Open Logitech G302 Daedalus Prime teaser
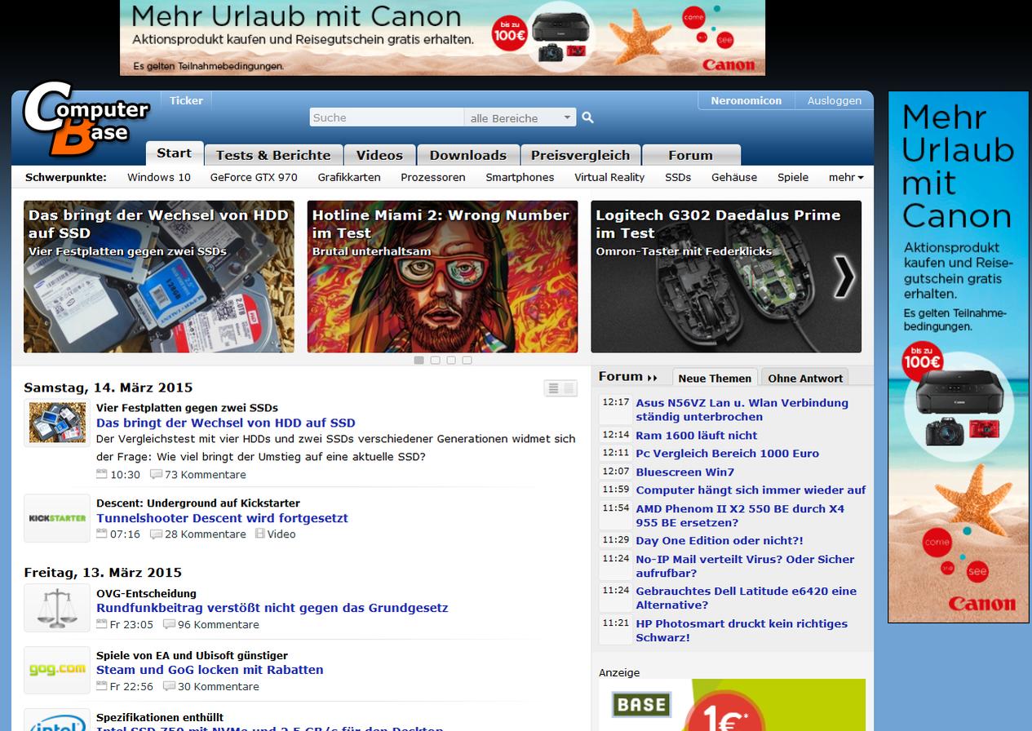 click(726, 277)
